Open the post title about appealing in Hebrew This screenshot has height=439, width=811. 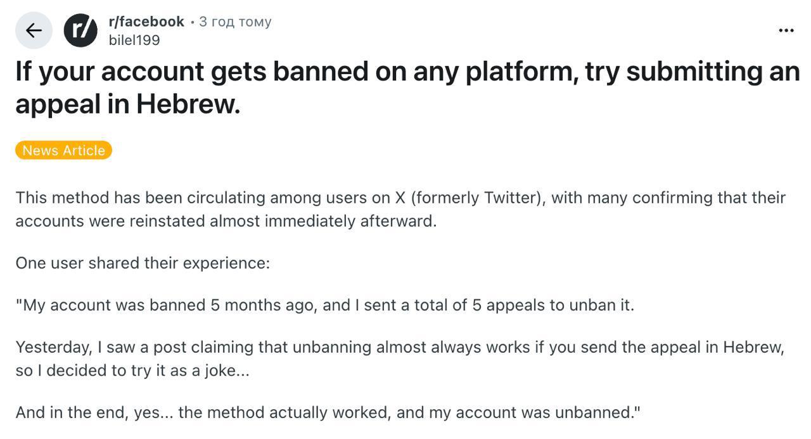coord(407,87)
